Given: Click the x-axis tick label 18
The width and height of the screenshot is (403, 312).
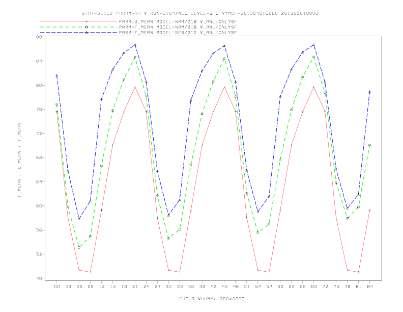Looking at the screenshot, I should [124, 287].
